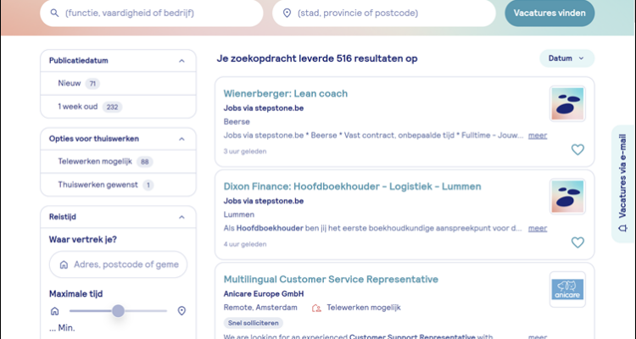Click the search magnifier icon in job field

coord(55,14)
